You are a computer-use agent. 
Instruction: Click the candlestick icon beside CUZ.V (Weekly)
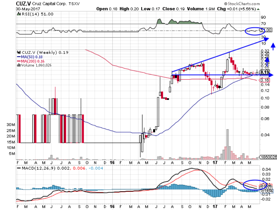(19, 52)
